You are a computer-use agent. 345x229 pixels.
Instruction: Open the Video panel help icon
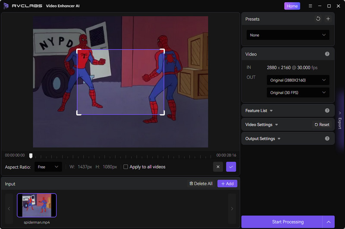point(327,54)
